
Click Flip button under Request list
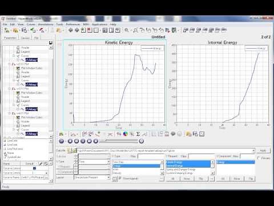[201, 179]
